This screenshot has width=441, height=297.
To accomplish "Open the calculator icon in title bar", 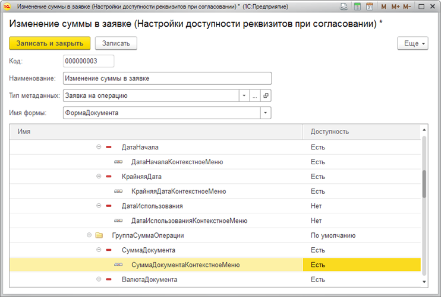I will (x=357, y=7).
